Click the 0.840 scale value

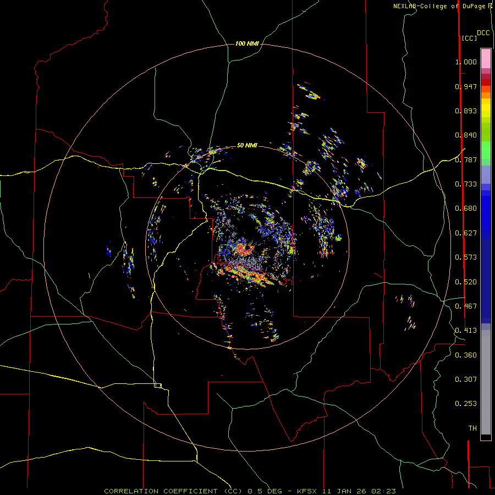tap(466, 135)
